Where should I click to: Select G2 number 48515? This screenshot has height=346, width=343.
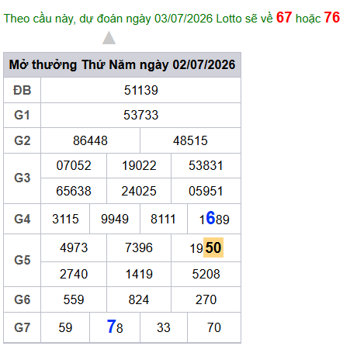(190, 140)
